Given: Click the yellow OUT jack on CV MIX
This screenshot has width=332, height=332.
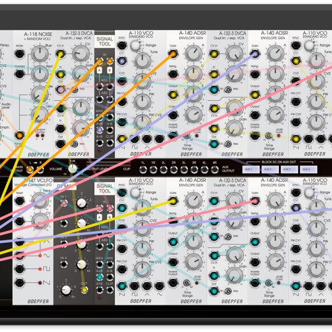Looking at the screenshot, I should (x=84, y=290).
